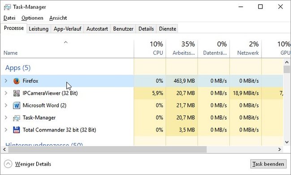Click the IPCameraViewer process icon

pyautogui.click(x=17, y=93)
